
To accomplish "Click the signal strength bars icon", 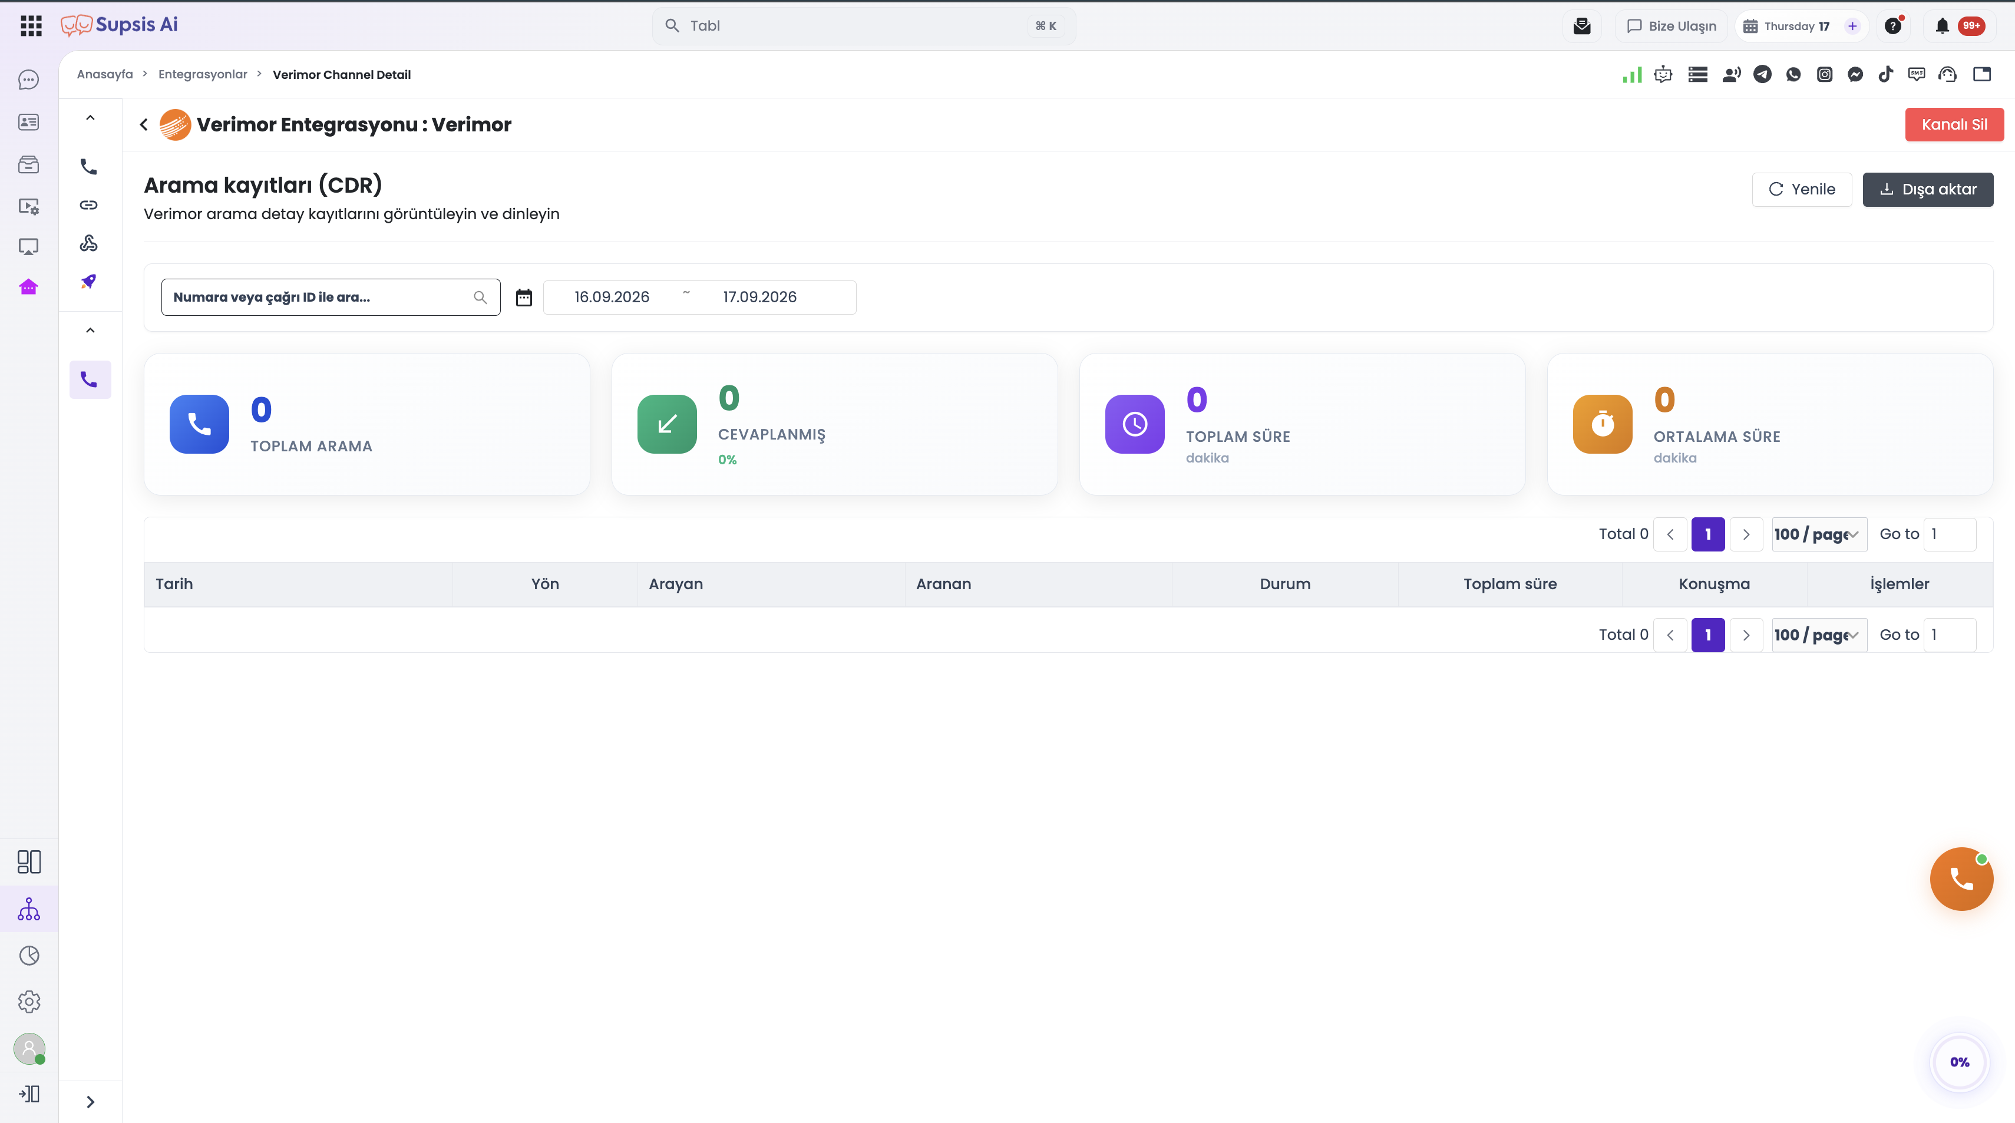I will (1633, 74).
